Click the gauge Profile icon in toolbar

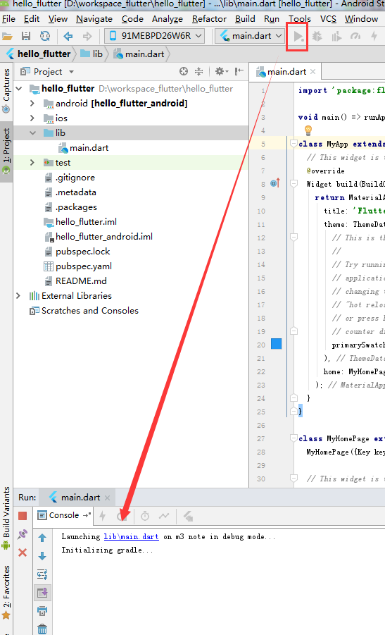pyautogui.click(x=355, y=37)
